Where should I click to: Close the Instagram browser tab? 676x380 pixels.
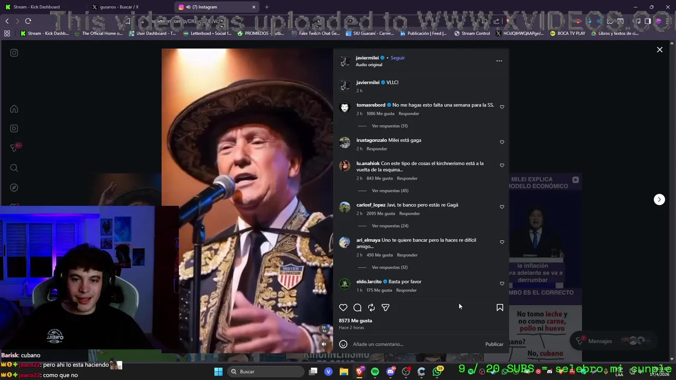(x=253, y=7)
